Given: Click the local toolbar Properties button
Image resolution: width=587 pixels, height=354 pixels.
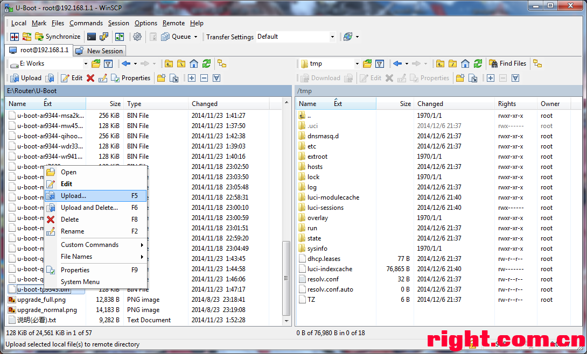Looking at the screenshot, I should point(131,78).
